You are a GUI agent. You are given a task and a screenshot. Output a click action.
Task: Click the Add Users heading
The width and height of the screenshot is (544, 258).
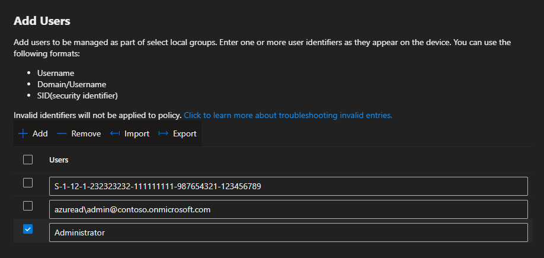(41, 21)
